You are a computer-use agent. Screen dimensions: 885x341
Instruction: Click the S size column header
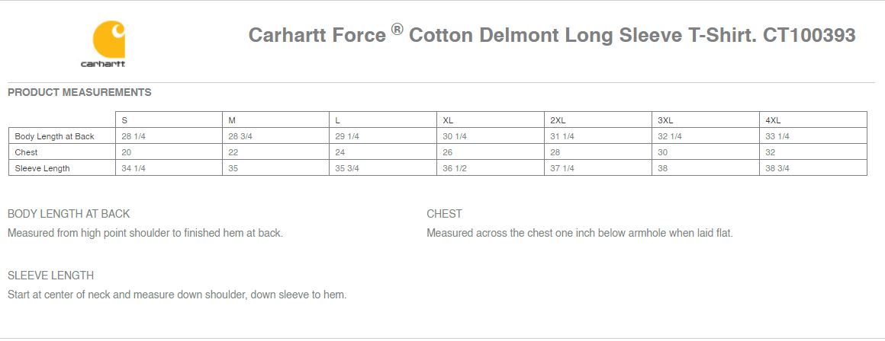(x=169, y=120)
